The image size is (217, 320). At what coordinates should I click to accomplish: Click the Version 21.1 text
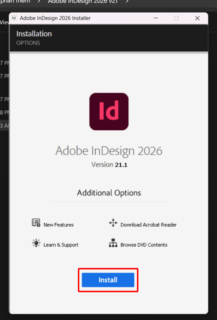coord(110,164)
